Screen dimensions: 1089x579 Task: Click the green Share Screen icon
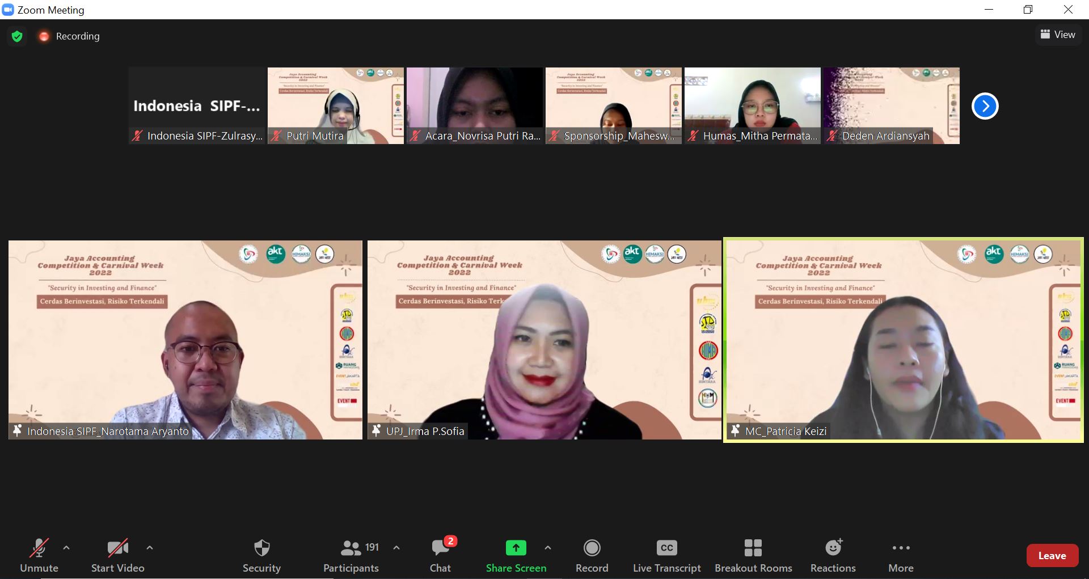[x=516, y=548]
